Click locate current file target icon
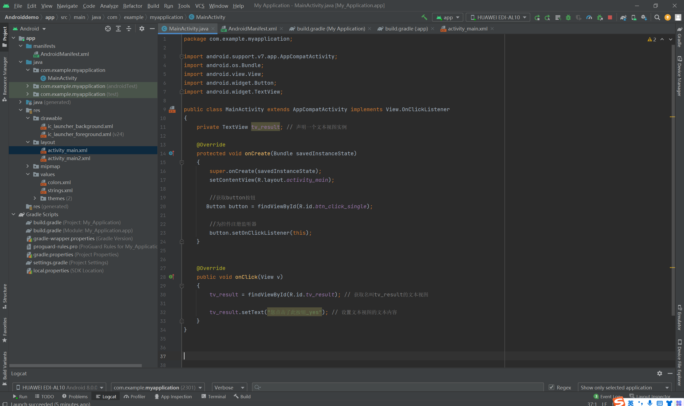 point(108,28)
